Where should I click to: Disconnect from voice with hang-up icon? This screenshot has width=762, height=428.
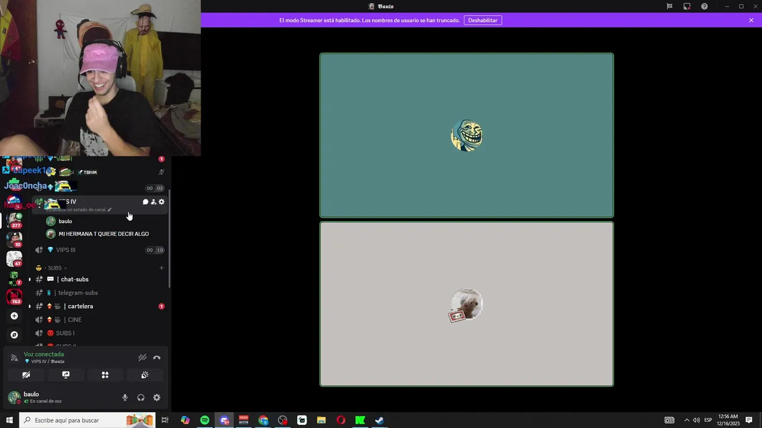coord(157,358)
